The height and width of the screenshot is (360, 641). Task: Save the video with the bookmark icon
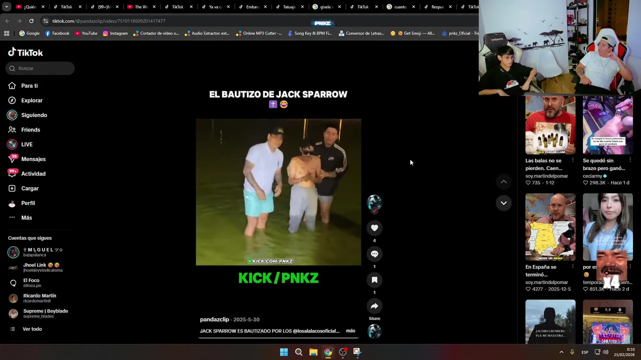coord(374,280)
